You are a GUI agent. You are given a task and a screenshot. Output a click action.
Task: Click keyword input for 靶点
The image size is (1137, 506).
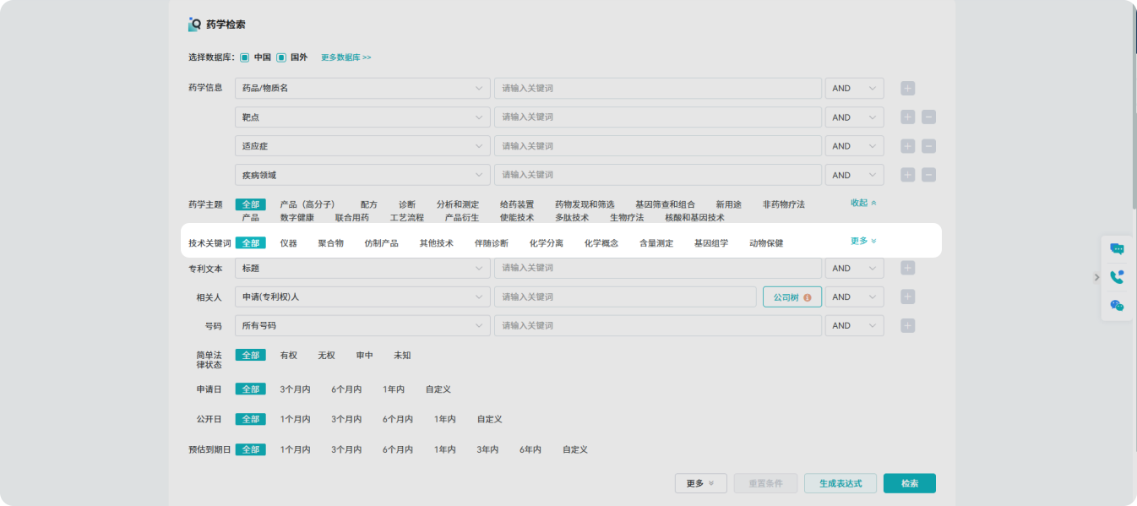(x=658, y=117)
